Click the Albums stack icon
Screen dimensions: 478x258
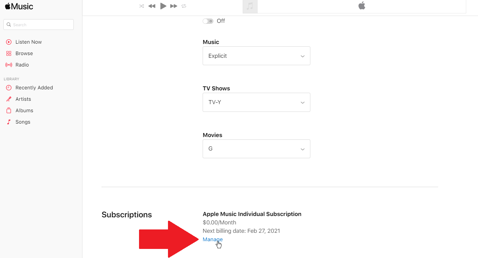pyautogui.click(x=9, y=111)
